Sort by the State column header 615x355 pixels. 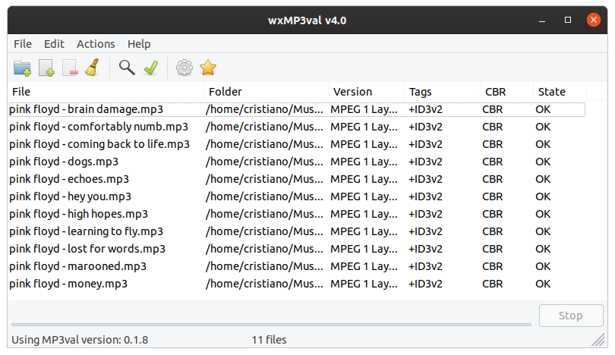point(560,92)
